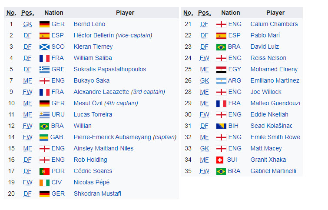Click the Ivory Coast flag for Nicolas Pépé
Screen dimensions: 328x210
[x=44, y=183]
